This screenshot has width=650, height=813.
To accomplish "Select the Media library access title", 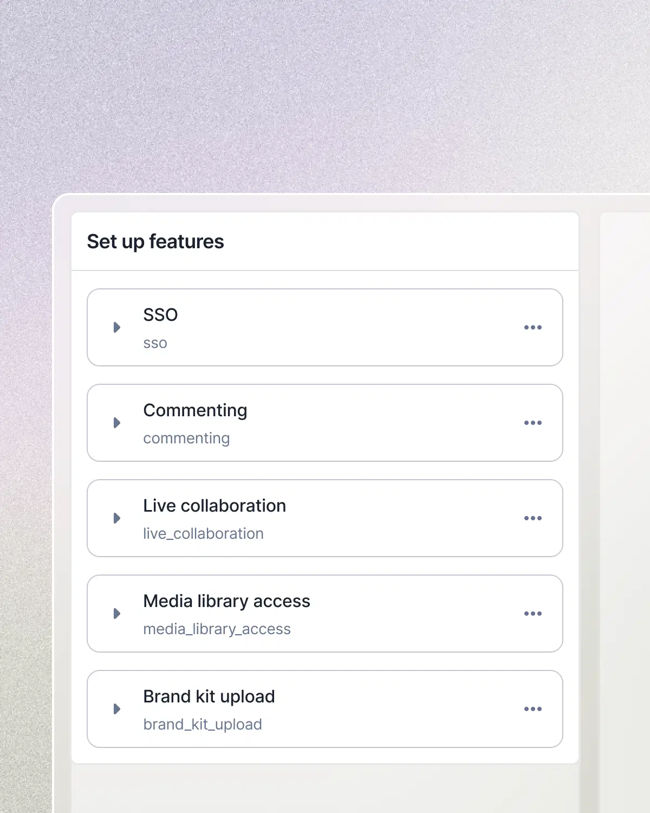I will 226,601.
